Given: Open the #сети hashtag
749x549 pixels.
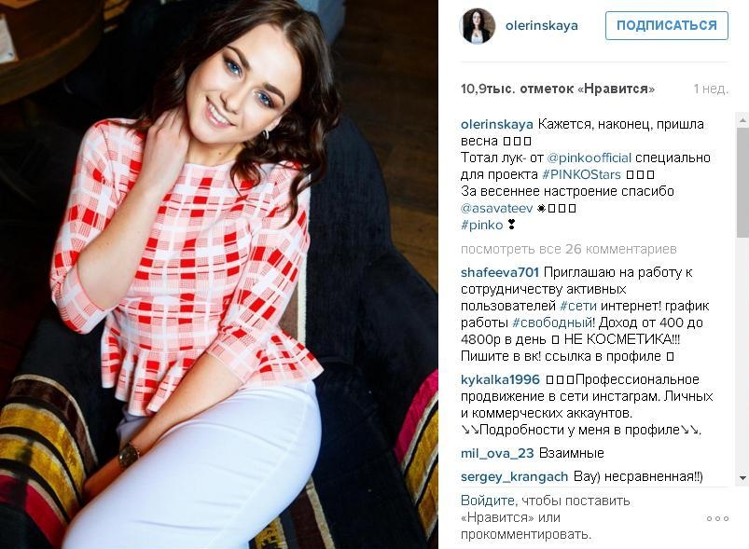Looking at the screenshot, I should tap(578, 306).
